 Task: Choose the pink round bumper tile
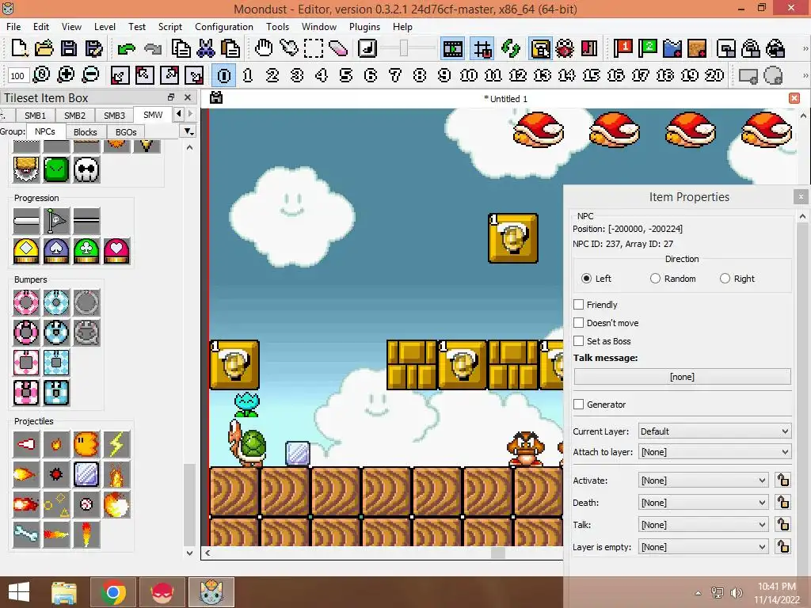tap(26, 302)
